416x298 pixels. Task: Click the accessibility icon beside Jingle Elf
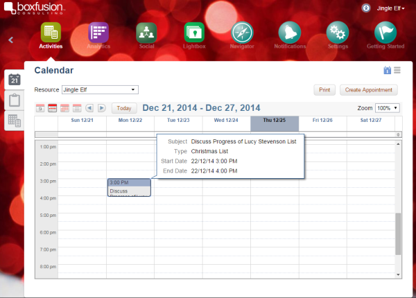click(x=366, y=8)
